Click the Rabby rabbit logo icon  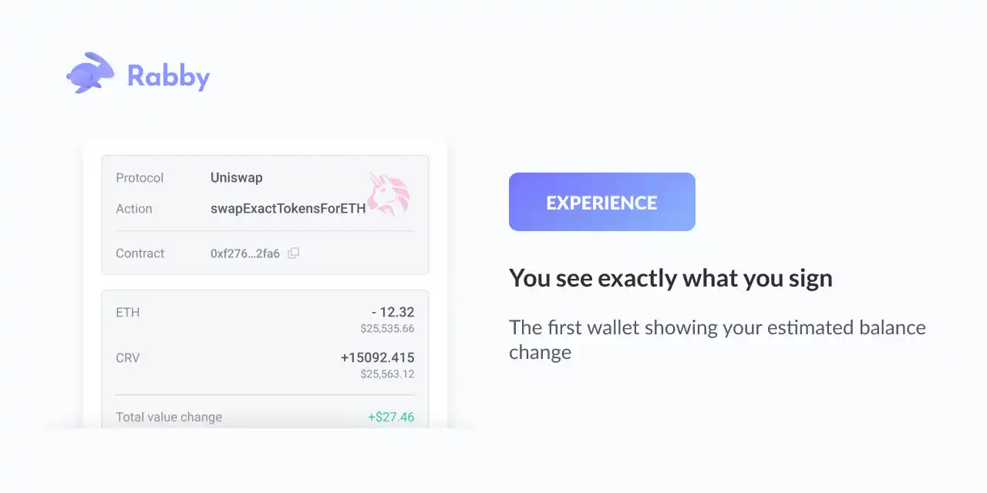coord(90,73)
